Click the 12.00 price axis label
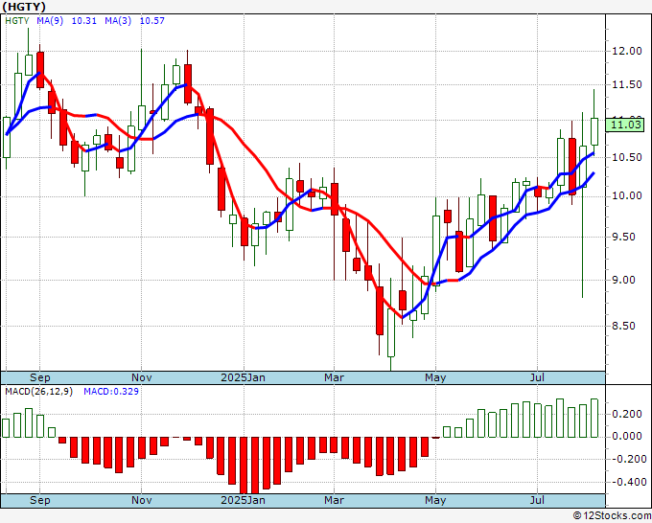Viewport: 652px width, 523px height. point(627,51)
